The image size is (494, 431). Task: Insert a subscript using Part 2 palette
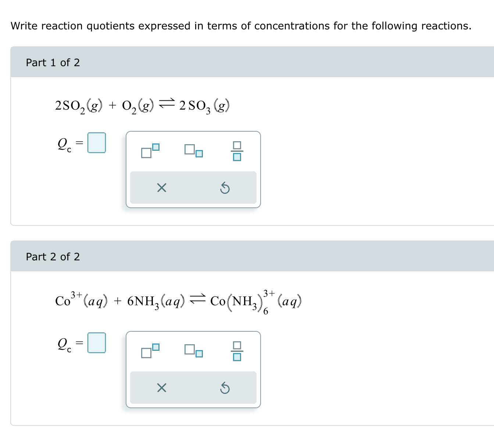(x=194, y=352)
